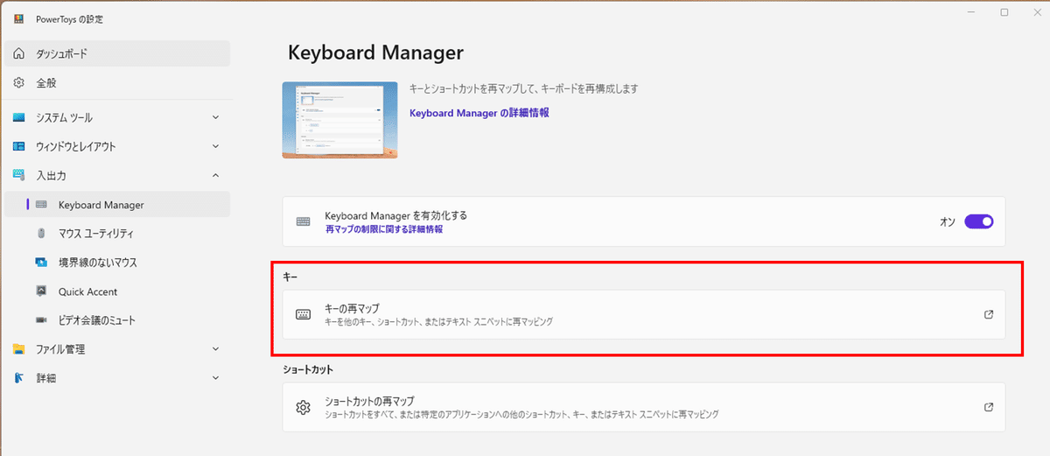The width and height of the screenshot is (1050, 456).
Task: Expand the ウィンドウとレイアウト section chevron
Action: point(216,147)
